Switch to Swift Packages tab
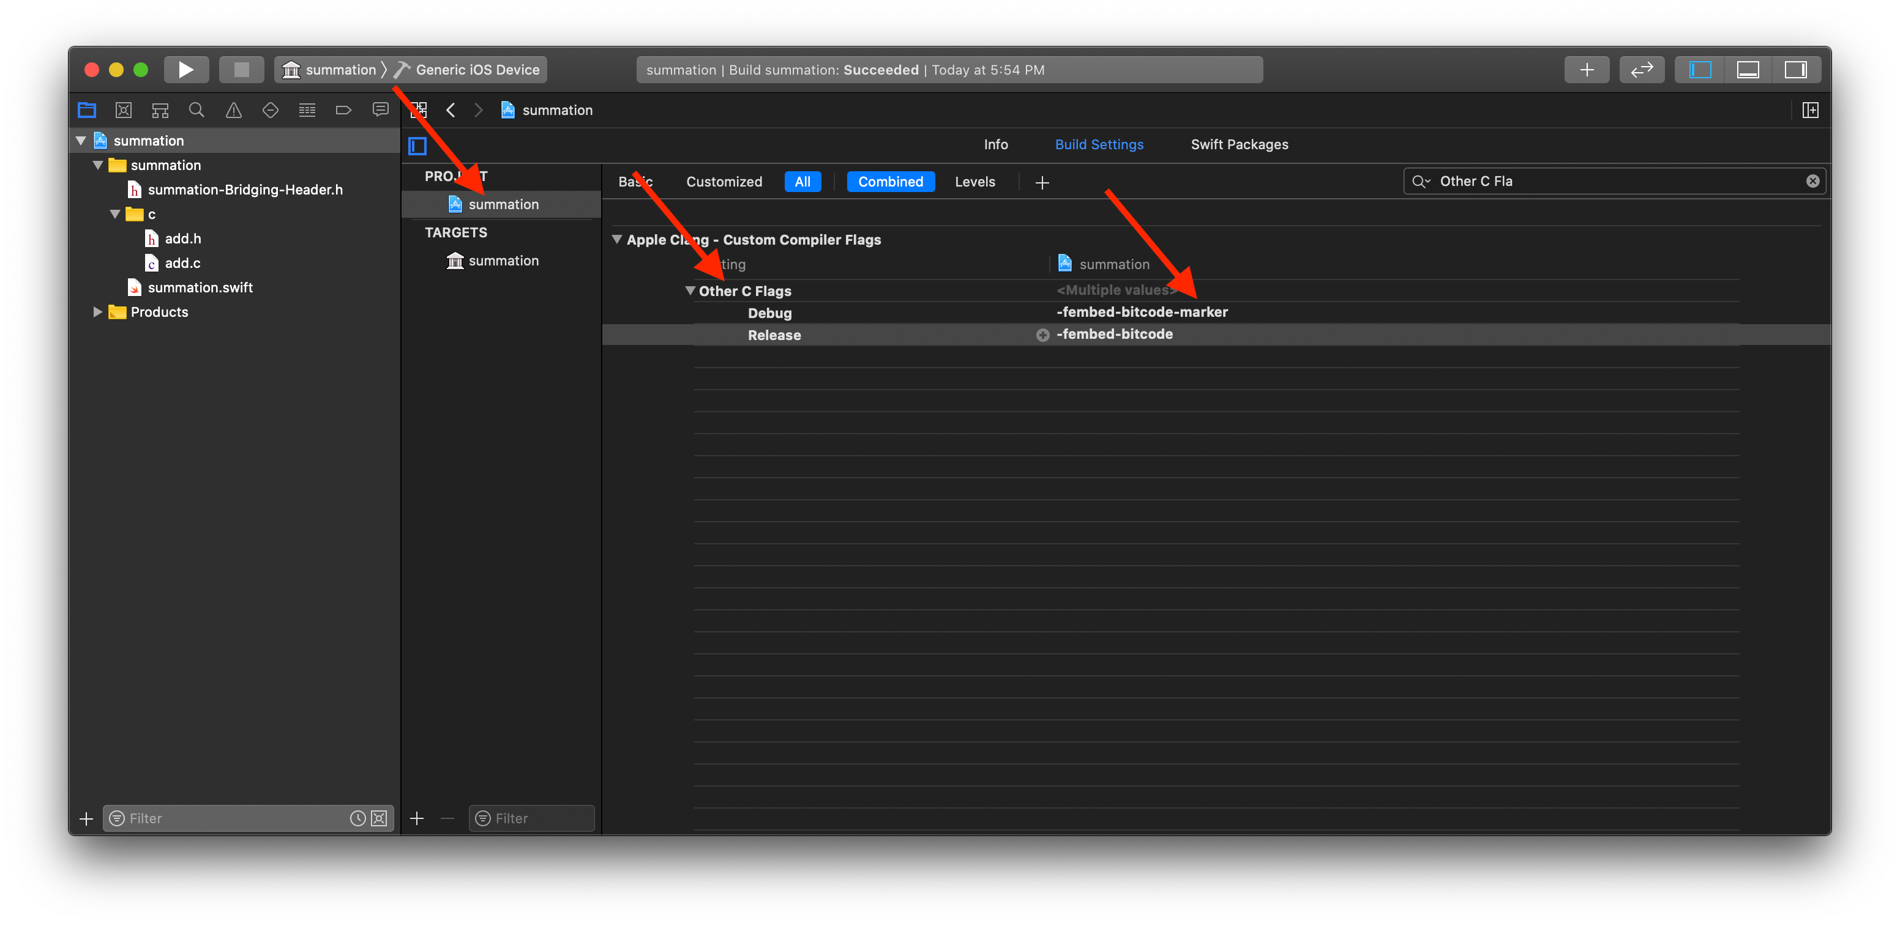The width and height of the screenshot is (1900, 926). (x=1239, y=144)
